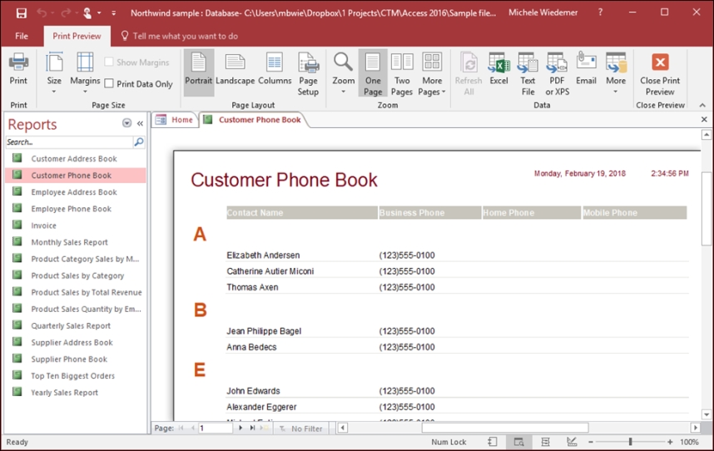Check the Print Data Only option
This screenshot has height=451, width=714.
pyautogui.click(x=109, y=83)
